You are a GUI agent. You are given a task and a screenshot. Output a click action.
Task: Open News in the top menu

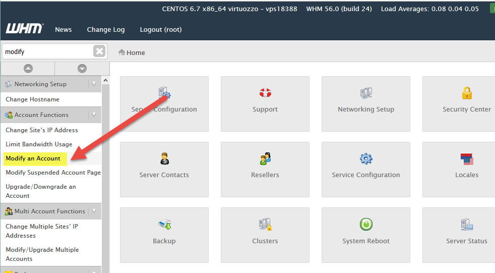coord(64,30)
